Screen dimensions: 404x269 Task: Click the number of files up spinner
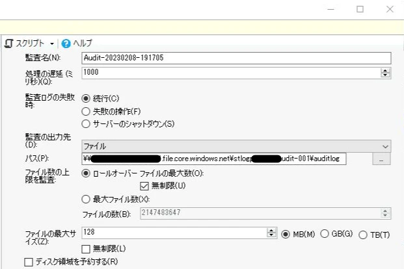click(385, 211)
